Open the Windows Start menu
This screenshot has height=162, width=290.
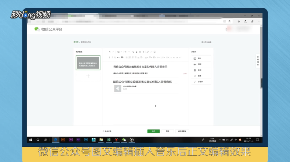point(31,140)
